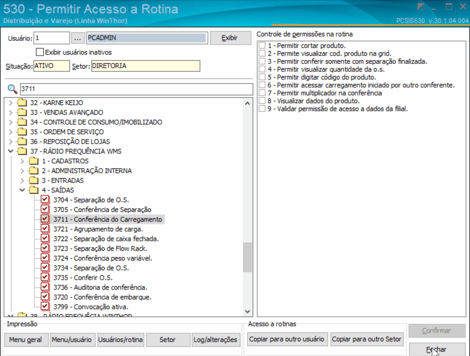Click the Situação field showing ATIVO
Image resolution: width=470 pixels, height=356 pixels.
[52, 66]
